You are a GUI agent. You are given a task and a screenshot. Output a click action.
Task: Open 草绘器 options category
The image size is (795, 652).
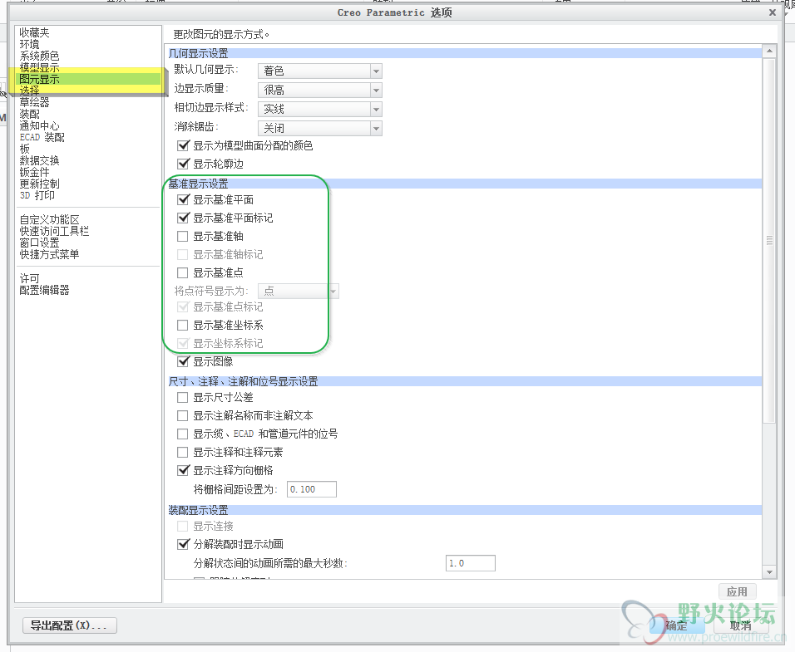34,102
